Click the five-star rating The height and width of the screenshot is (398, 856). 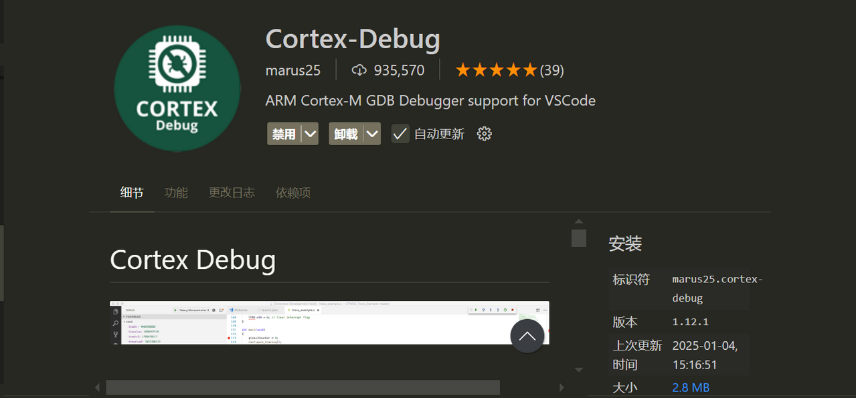point(497,70)
